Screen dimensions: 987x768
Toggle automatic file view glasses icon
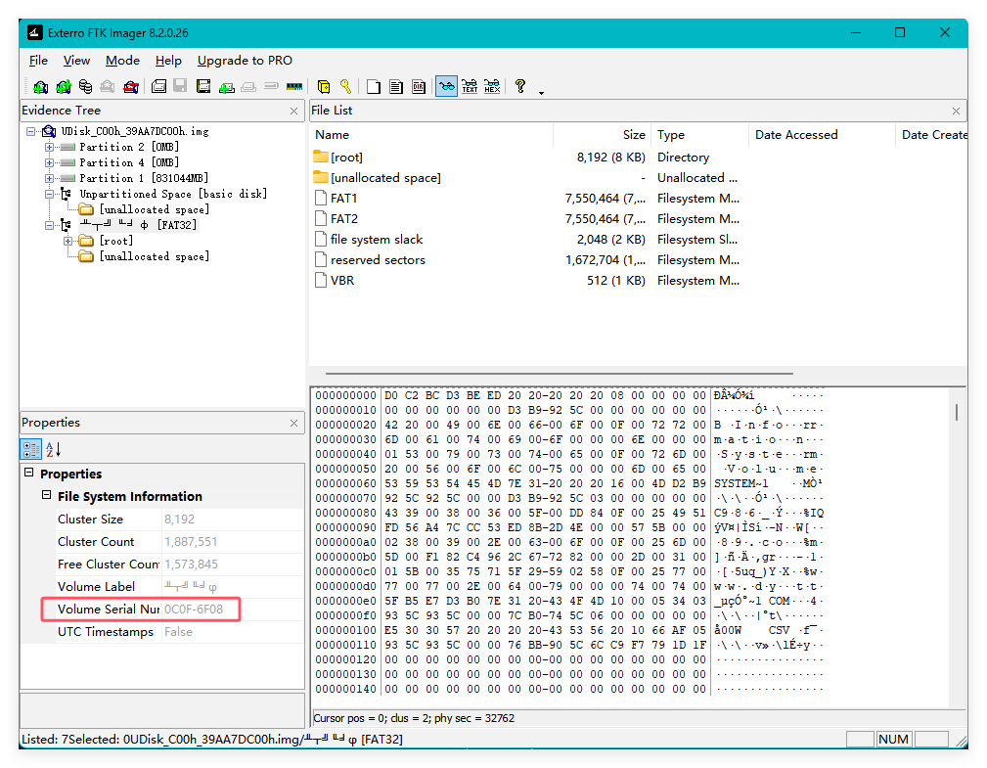[x=446, y=87]
